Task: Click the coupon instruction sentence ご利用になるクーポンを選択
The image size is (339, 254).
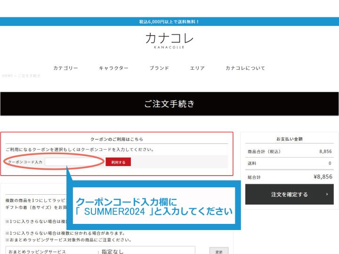Action: 80,150
